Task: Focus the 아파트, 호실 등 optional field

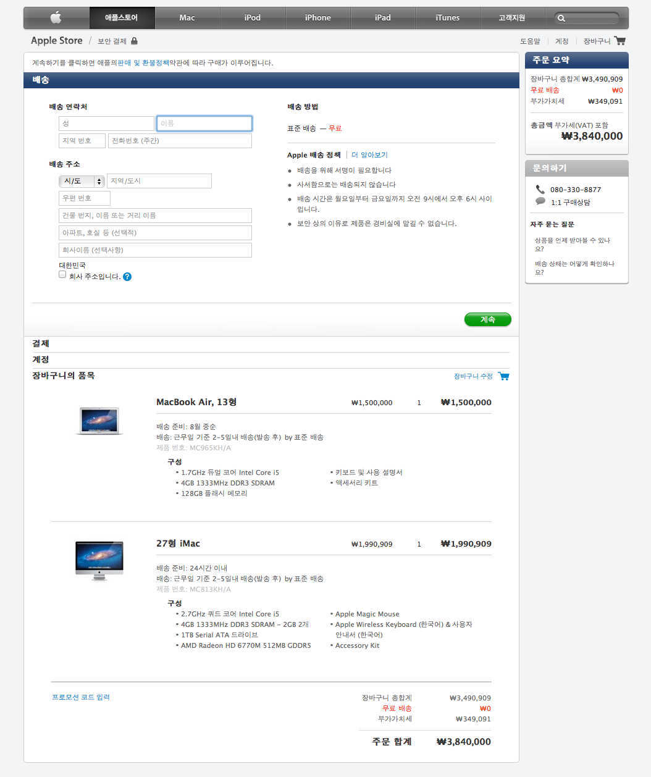Action: 156,233
